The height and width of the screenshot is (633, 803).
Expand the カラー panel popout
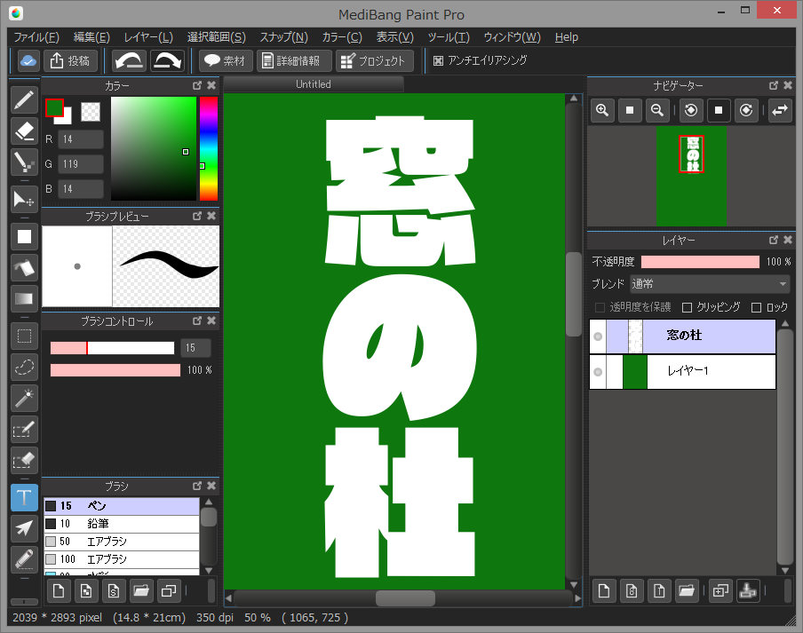tap(197, 85)
